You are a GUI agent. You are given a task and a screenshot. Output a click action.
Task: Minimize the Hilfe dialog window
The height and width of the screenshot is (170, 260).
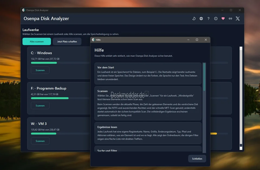coord(188,40)
